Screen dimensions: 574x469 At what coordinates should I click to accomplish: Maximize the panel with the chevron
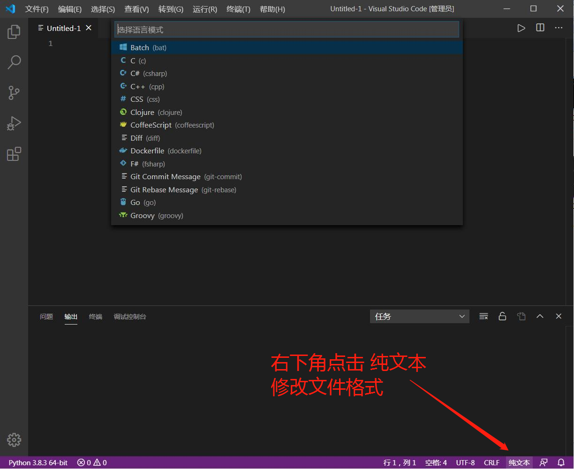540,316
